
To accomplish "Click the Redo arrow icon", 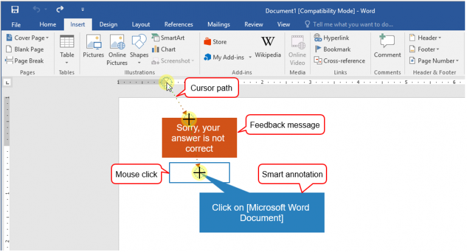I will (60, 10).
